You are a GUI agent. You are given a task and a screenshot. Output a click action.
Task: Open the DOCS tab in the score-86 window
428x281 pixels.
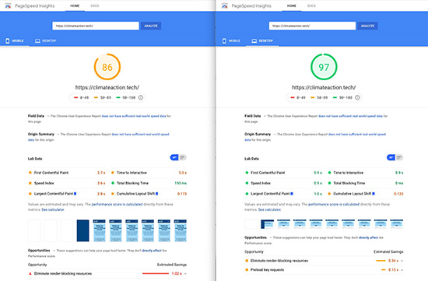pos(95,5)
